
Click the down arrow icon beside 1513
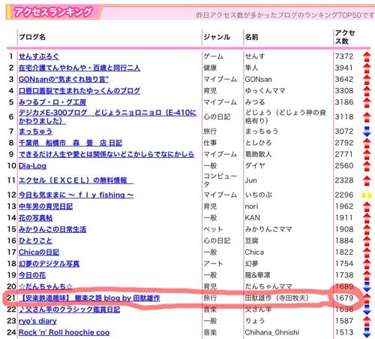367,332
